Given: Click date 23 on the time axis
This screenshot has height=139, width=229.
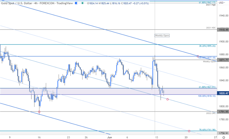Looking at the screenshot, I should click(68, 137).
